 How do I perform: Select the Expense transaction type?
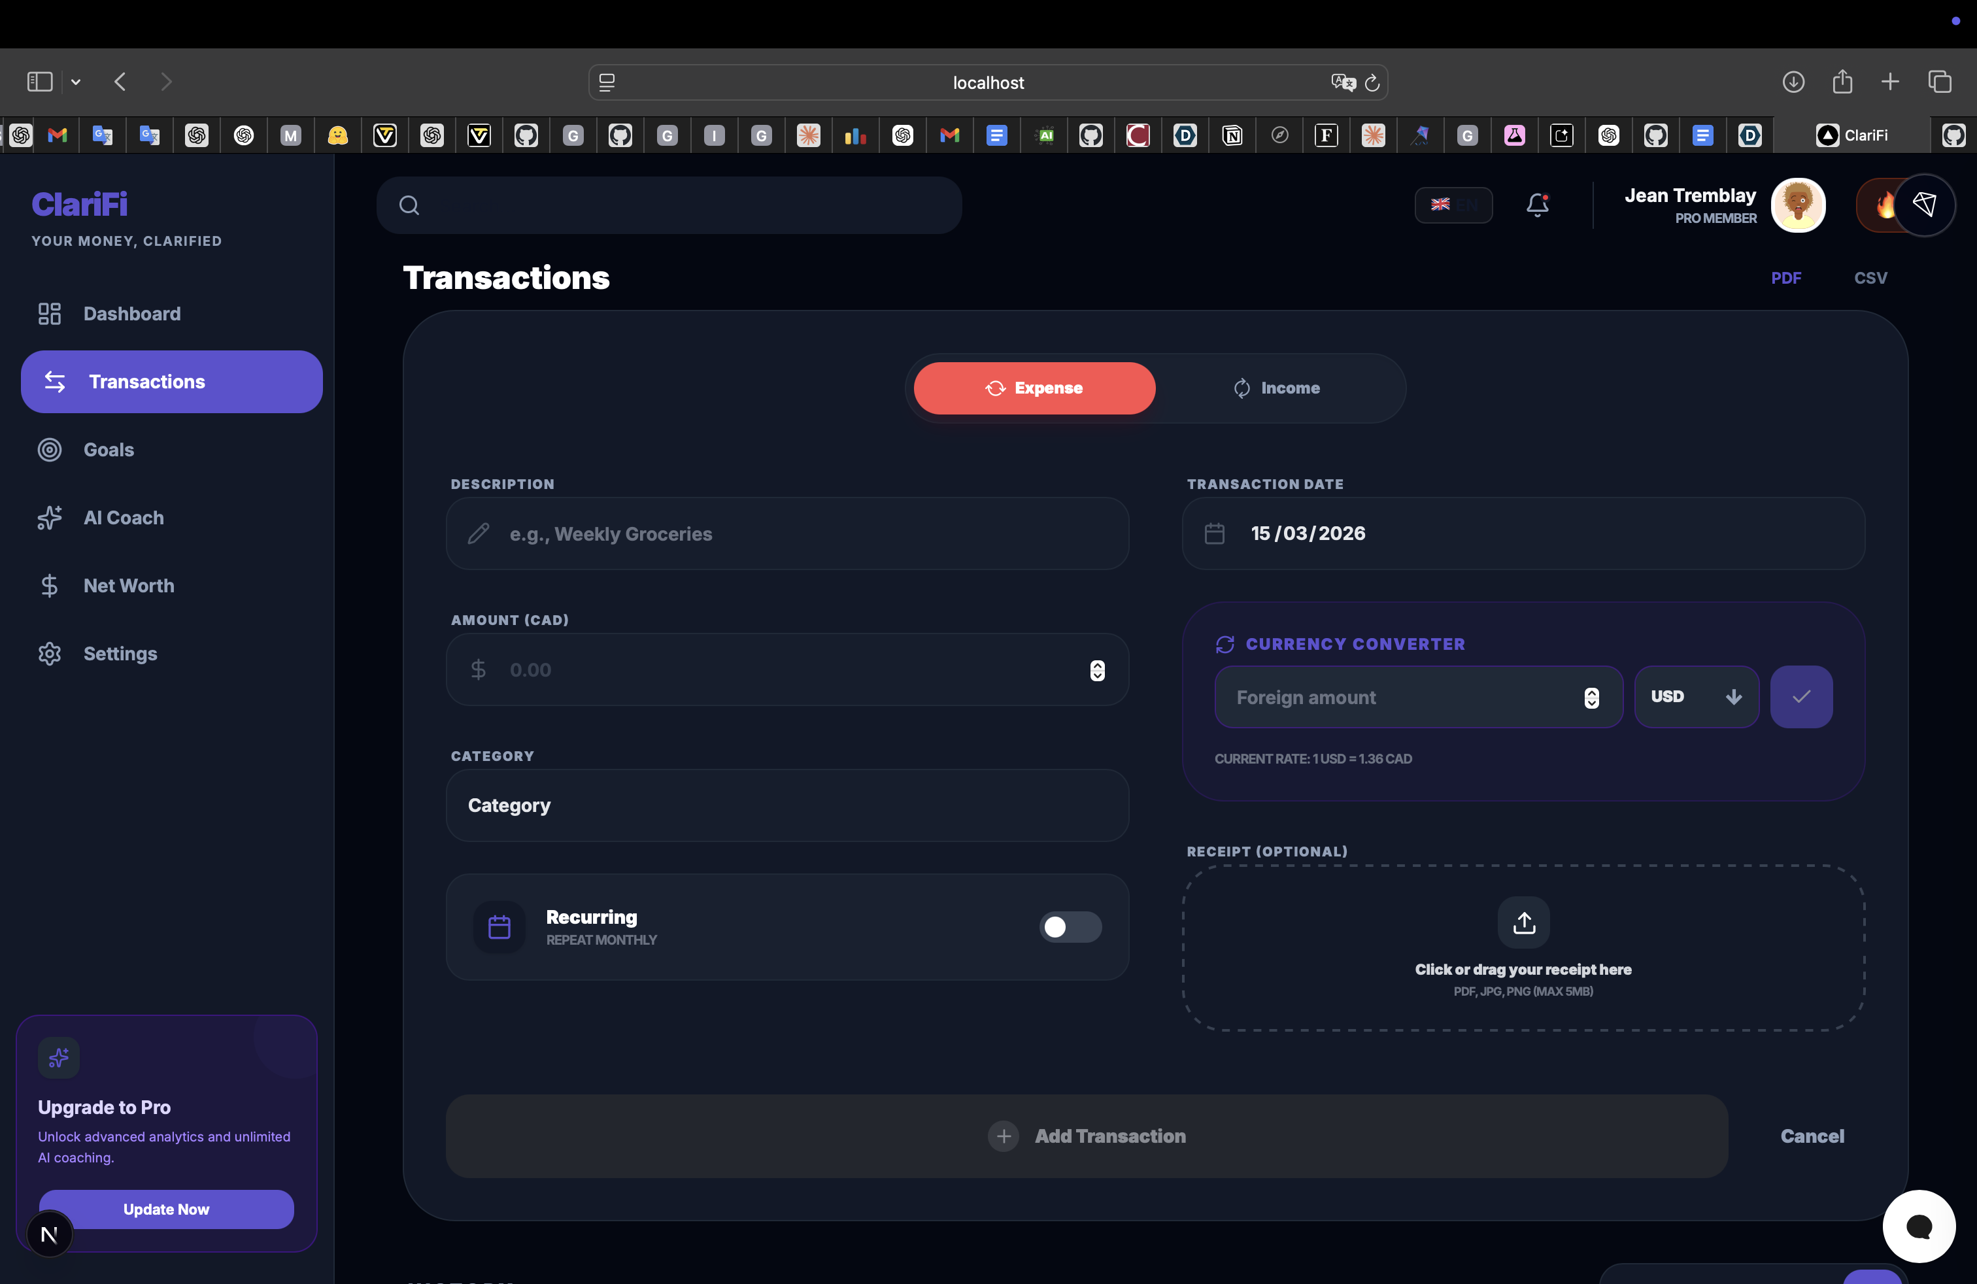1034,388
